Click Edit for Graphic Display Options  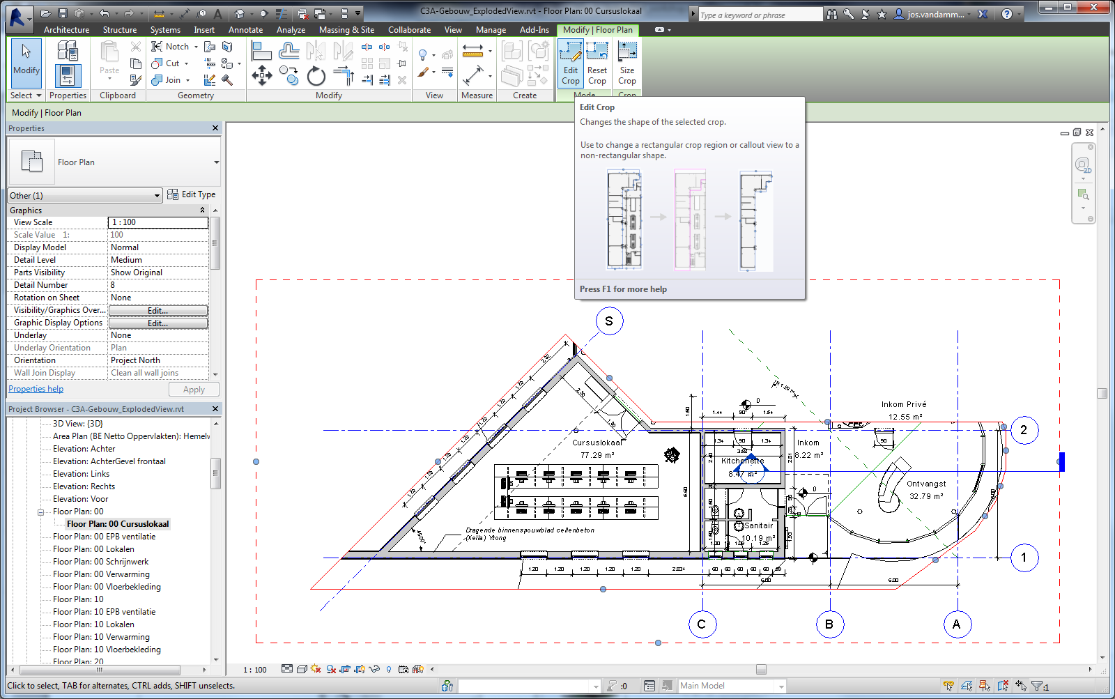click(x=158, y=323)
